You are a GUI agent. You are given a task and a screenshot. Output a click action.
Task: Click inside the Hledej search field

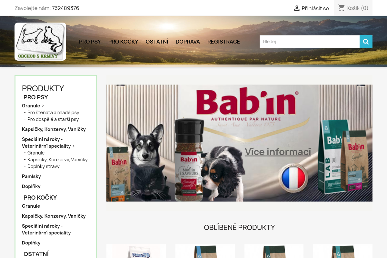pyautogui.click(x=310, y=42)
